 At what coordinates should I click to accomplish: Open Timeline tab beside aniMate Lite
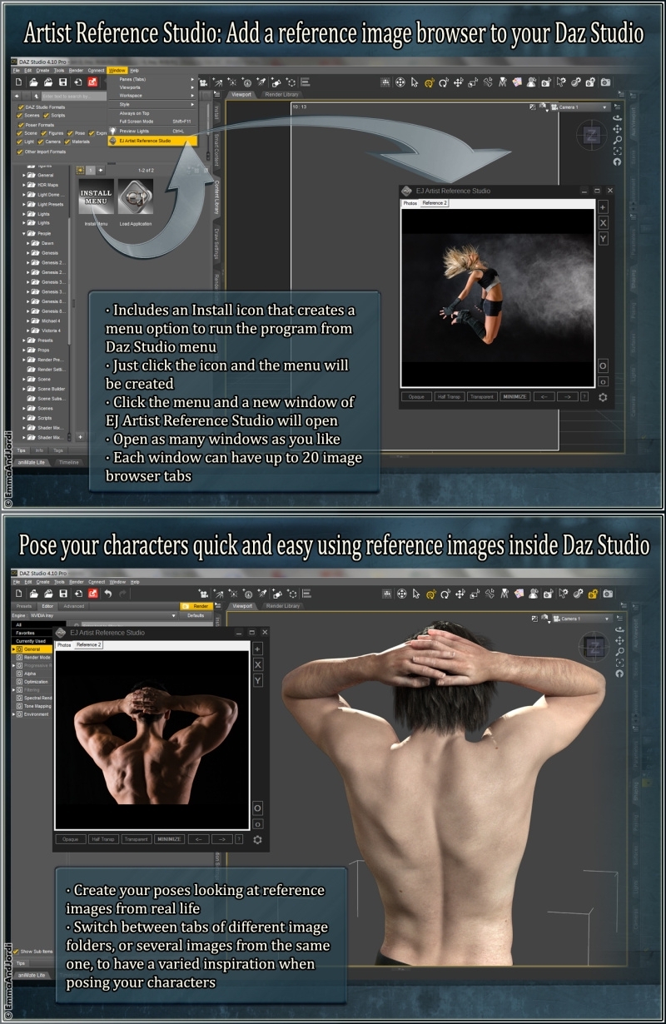70,462
